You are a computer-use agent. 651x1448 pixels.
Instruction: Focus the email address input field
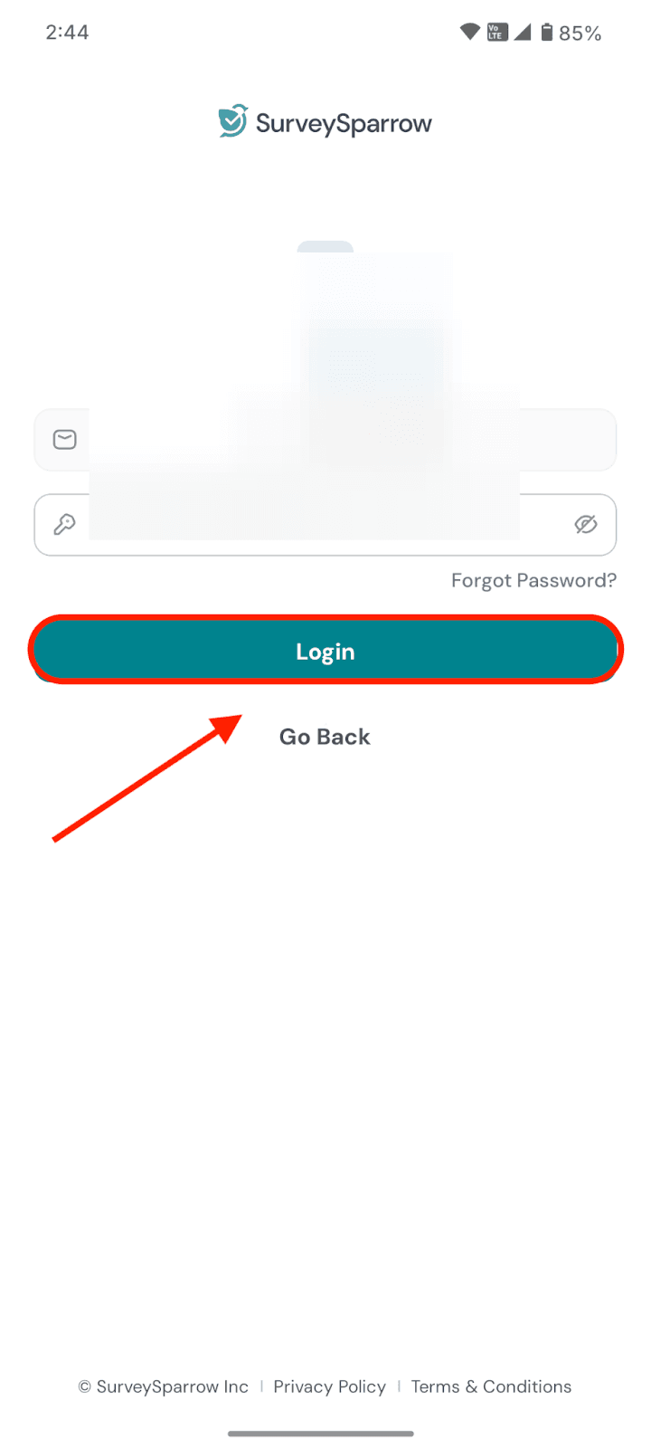(x=325, y=440)
